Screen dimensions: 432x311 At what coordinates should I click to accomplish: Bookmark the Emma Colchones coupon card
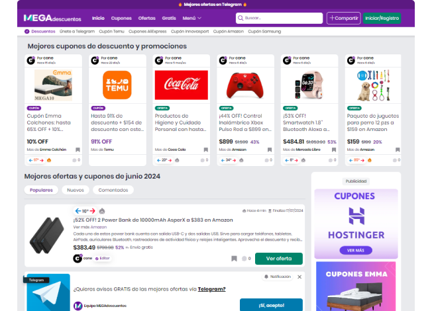[x=77, y=150]
